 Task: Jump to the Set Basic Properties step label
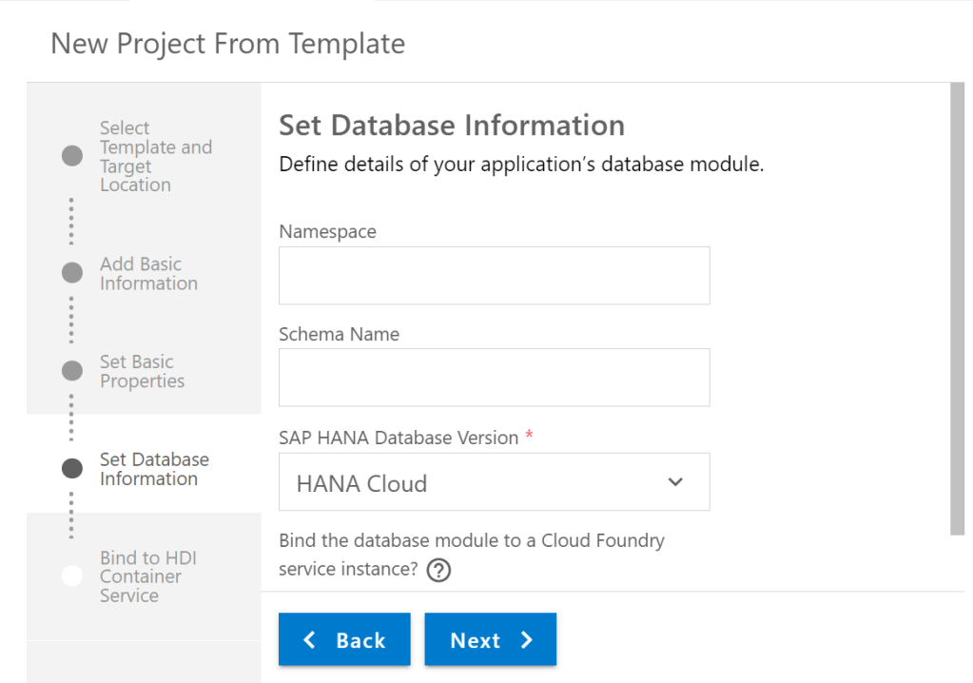click(142, 371)
